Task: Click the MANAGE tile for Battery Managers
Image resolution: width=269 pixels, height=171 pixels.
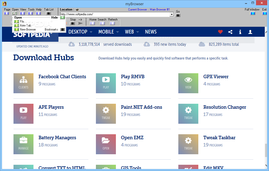Action: (x=23, y=144)
